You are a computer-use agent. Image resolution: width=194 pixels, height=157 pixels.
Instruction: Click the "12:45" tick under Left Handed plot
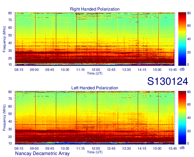111,148
